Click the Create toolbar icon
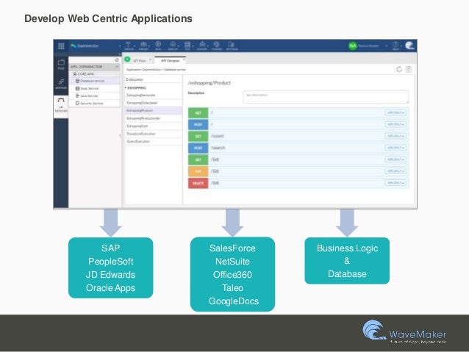The height and width of the screenshot is (352, 469). pos(129,46)
